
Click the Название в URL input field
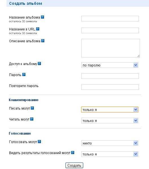(110, 30)
